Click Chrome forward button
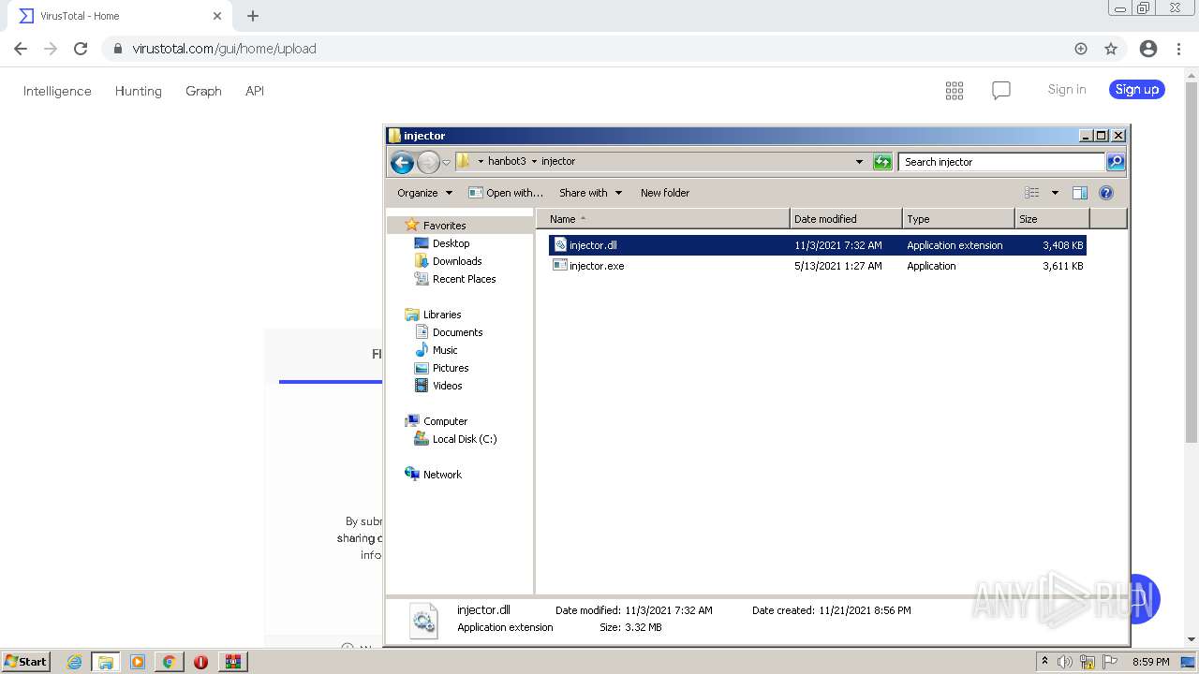The width and height of the screenshot is (1199, 674). (51, 49)
